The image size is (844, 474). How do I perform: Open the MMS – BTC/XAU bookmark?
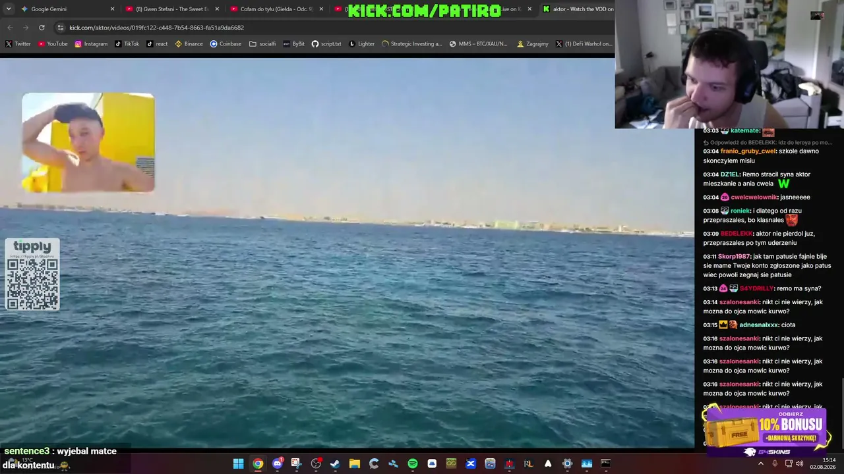click(x=479, y=44)
